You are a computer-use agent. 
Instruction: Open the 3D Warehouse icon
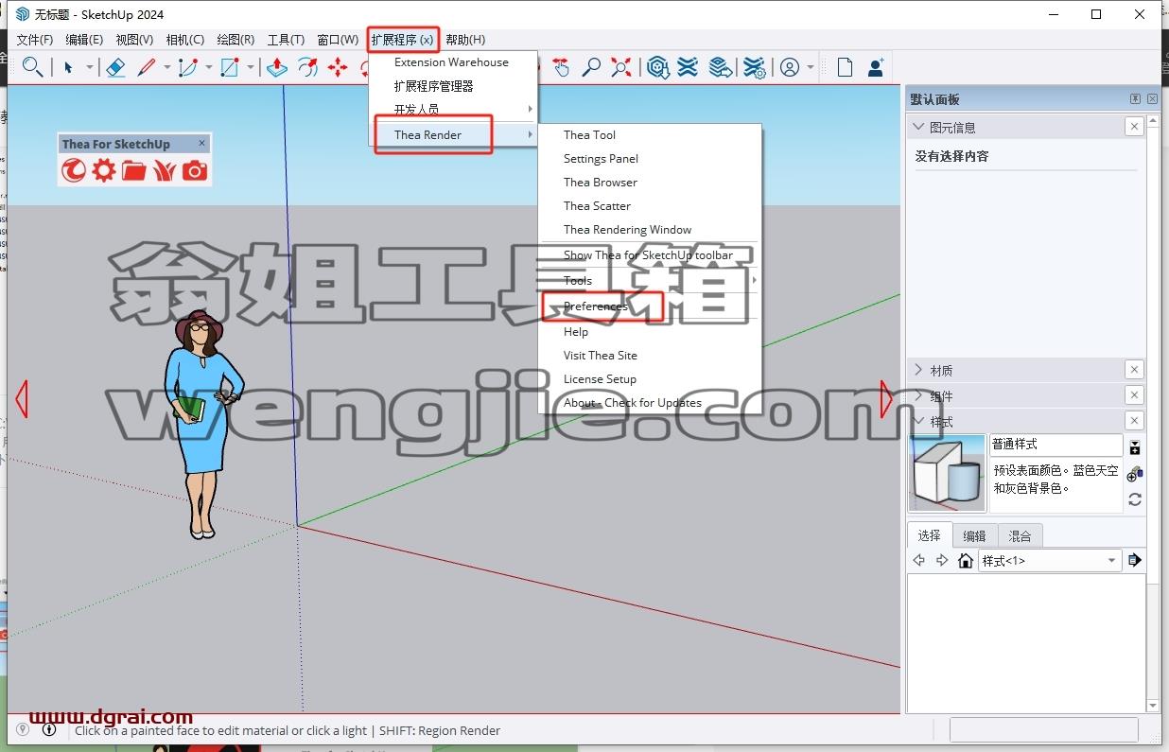pyautogui.click(x=658, y=67)
